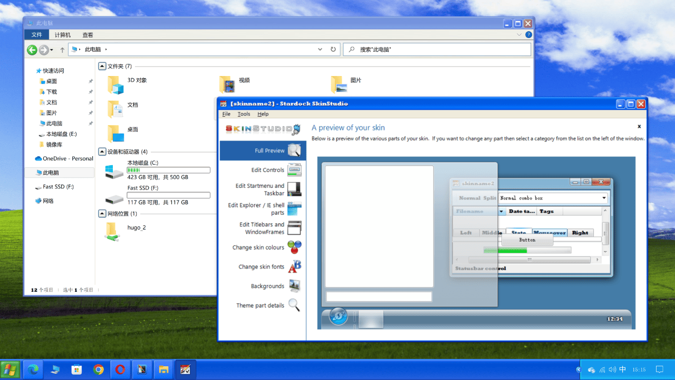This screenshot has width=675, height=380.
Task: Open the Tools menu in SkinStudio
Action: 244,113
